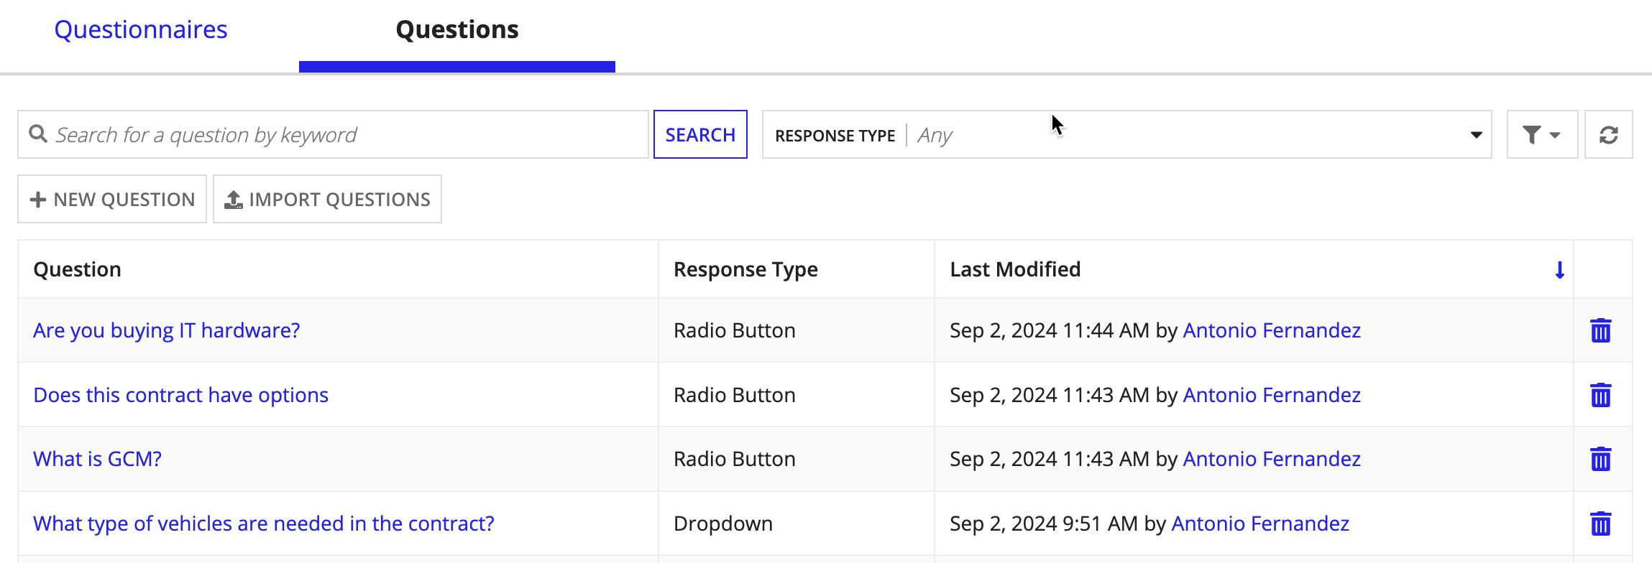
Task: Focus the question keyword search field
Action: coord(333,134)
